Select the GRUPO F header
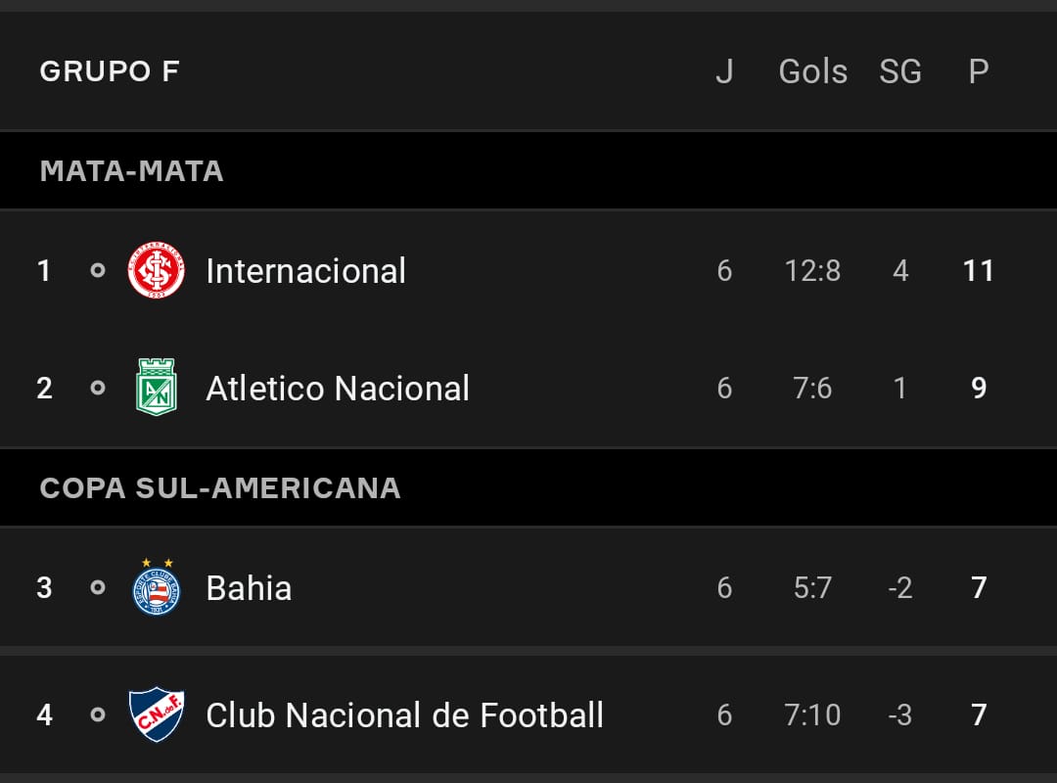The image size is (1057, 783). [x=110, y=70]
